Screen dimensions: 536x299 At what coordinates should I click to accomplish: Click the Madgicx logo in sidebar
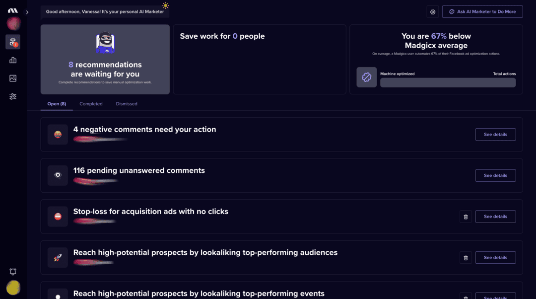[12, 10]
